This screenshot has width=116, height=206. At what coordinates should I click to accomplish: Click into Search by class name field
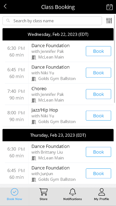click(52, 21)
